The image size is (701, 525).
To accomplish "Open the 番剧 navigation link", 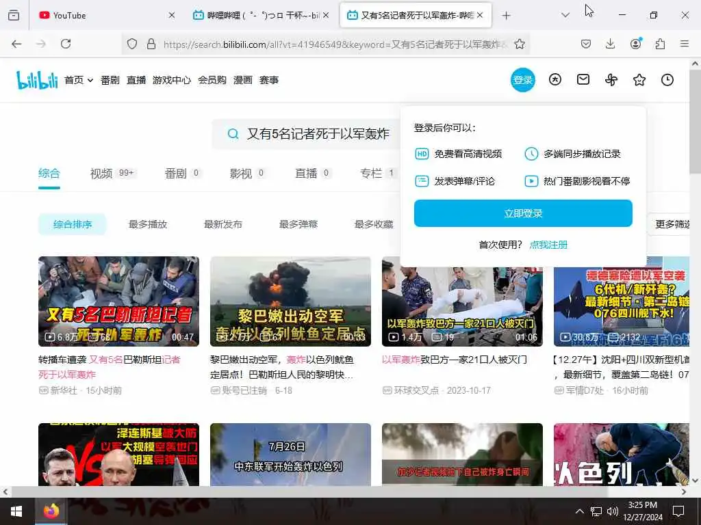I will point(110,80).
